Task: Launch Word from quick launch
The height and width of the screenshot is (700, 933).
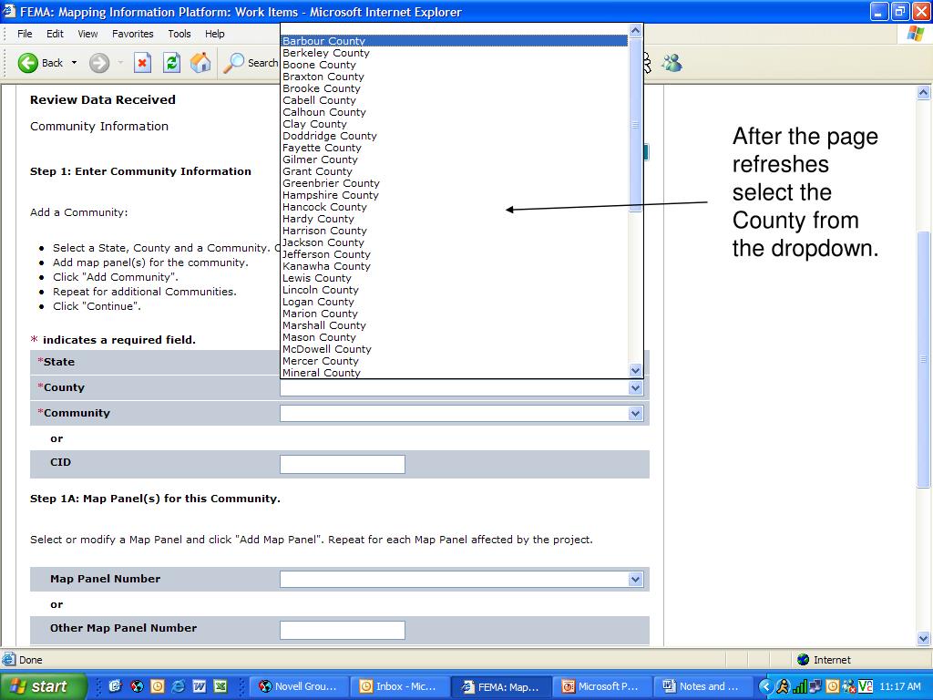Action: [200, 686]
